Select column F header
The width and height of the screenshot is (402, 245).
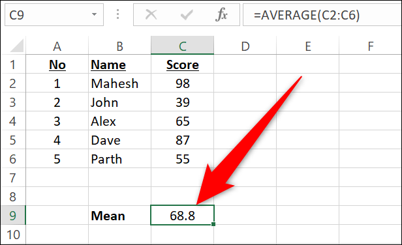coord(371,46)
